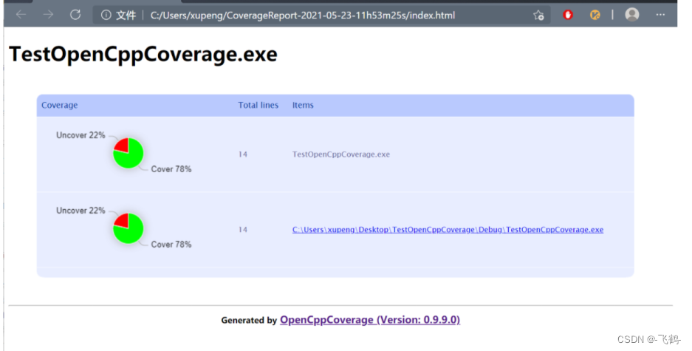Click second row's total lines value 14
Screen dimensions: 692x351
[x=243, y=230]
